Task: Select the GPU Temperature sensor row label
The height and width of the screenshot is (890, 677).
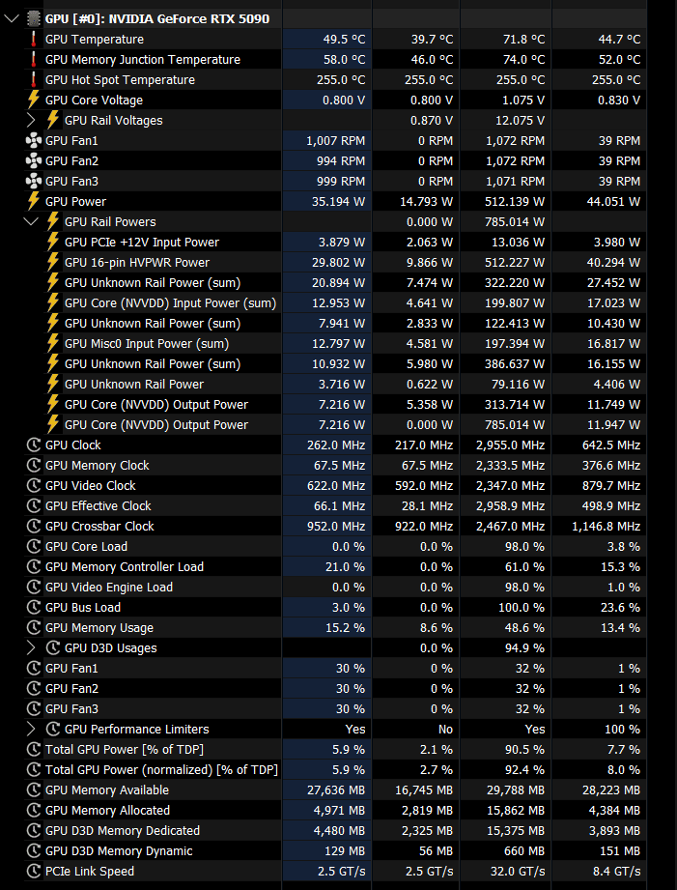Action: 95,40
